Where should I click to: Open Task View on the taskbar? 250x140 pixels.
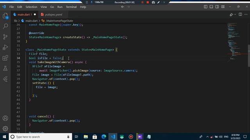point(77,136)
